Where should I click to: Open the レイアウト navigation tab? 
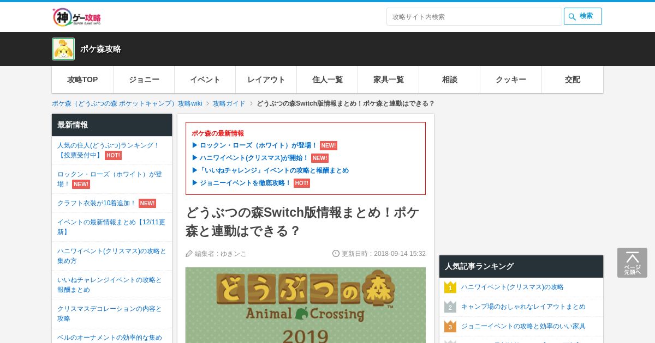266,79
